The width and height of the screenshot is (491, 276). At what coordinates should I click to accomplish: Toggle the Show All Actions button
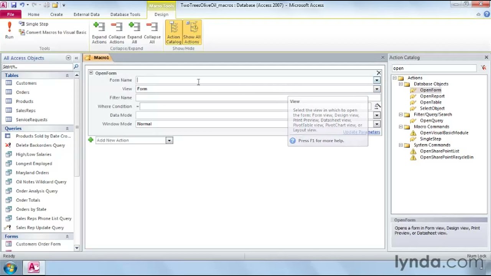(x=192, y=33)
